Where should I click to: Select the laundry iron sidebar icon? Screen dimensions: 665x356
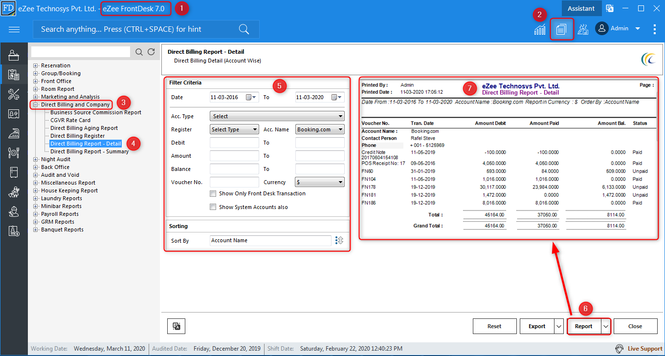click(x=14, y=133)
